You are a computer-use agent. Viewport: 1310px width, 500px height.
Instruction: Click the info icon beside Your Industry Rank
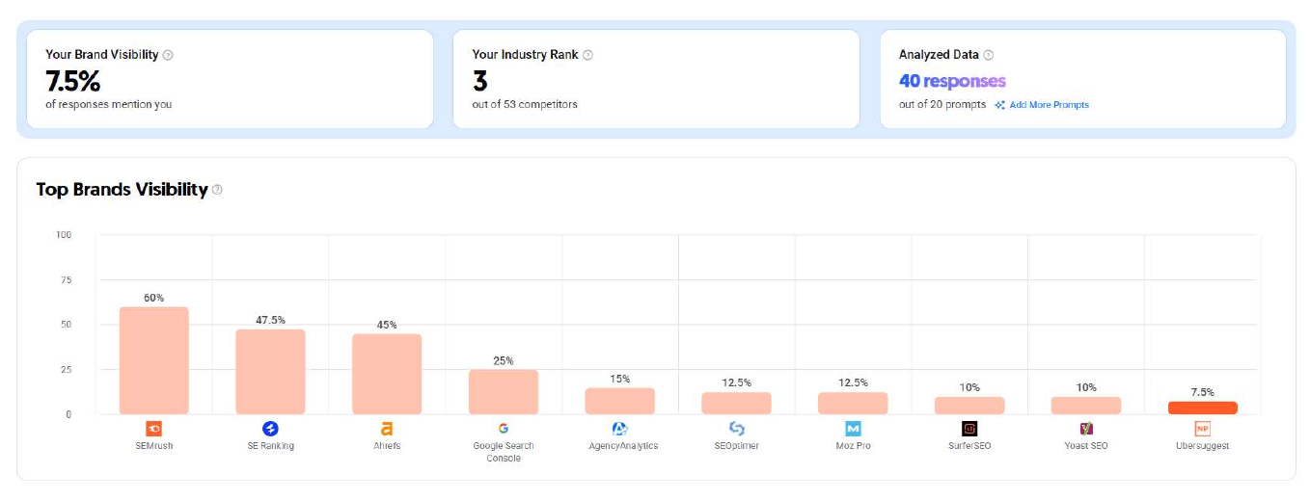(588, 55)
